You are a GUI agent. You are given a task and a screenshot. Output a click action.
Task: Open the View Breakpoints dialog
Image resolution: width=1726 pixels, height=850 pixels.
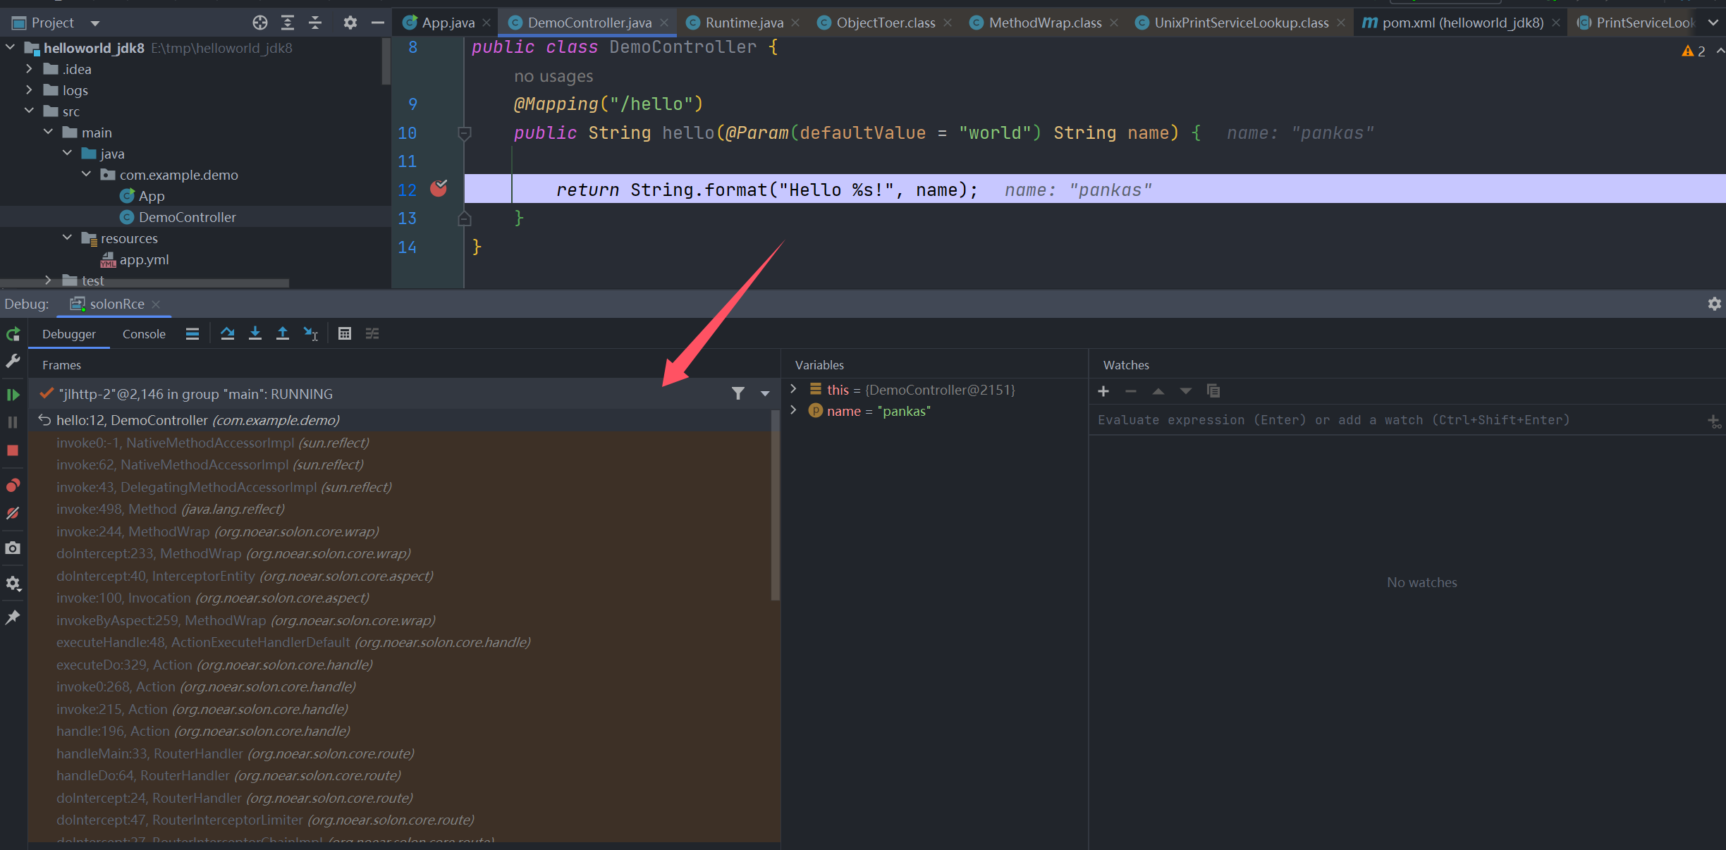[x=13, y=485]
